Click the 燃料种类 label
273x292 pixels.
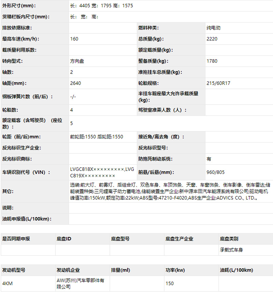click(148, 28)
